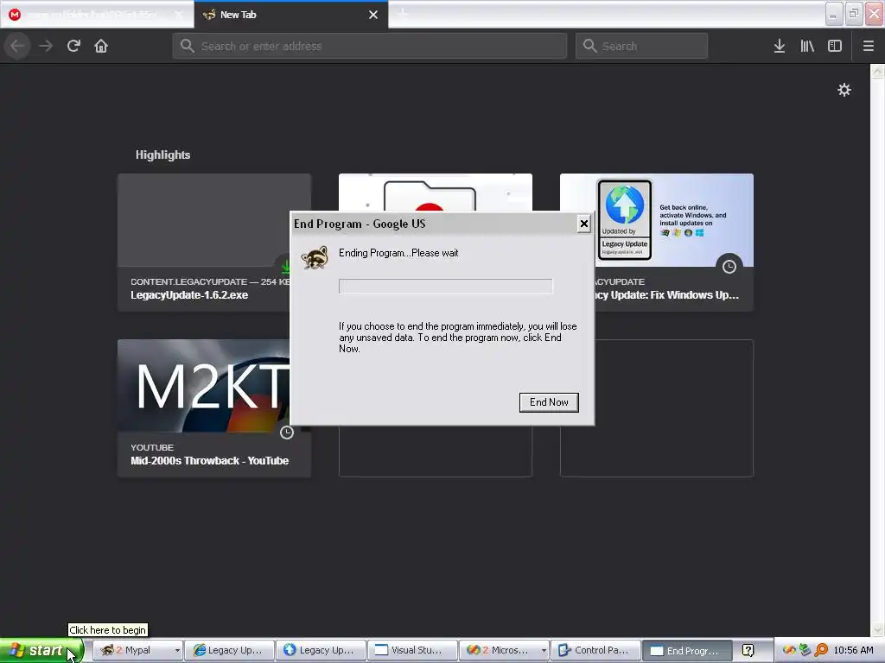Open the hamburger application menu
885x663 pixels.
(868, 46)
